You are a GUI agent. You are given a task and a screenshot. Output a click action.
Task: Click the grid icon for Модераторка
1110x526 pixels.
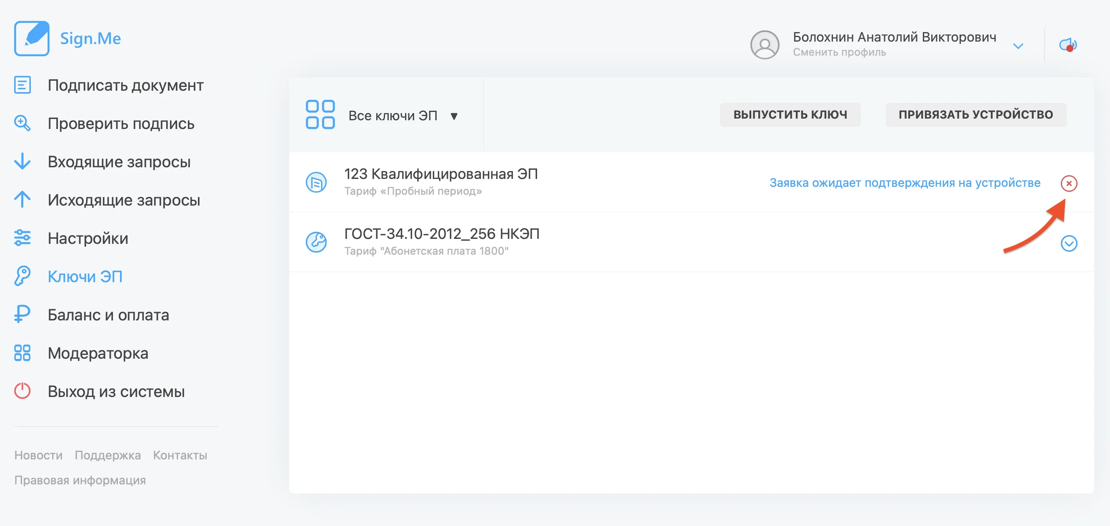[x=22, y=352]
